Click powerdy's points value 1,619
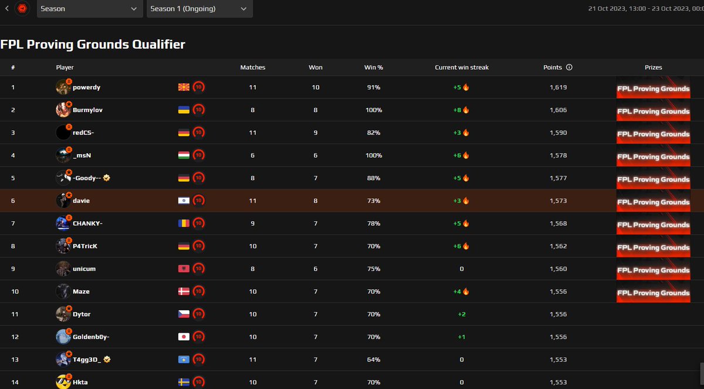This screenshot has height=389, width=704. (x=559, y=87)
